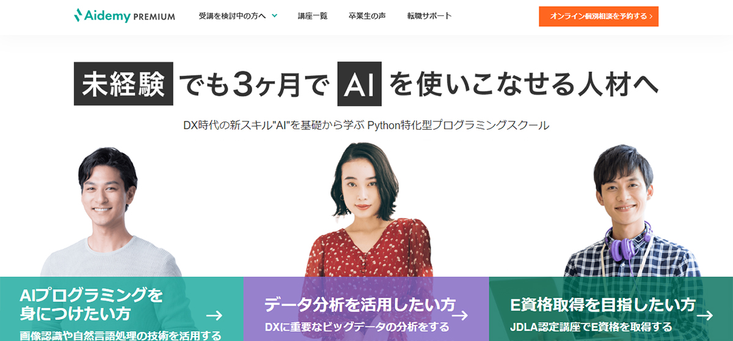Select AIプログラミングを身につけたい方 heading
The image size is (733, 341).
click(x=92, y=305)
